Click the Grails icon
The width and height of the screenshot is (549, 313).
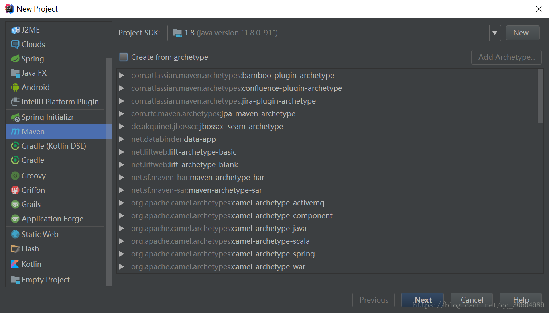click(15, 205)
